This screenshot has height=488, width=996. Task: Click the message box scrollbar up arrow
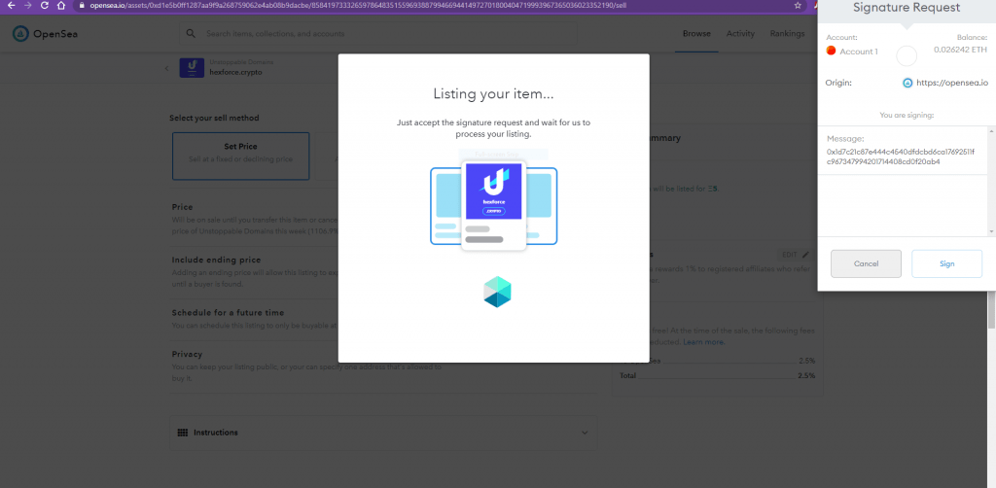tap(992, 130)
